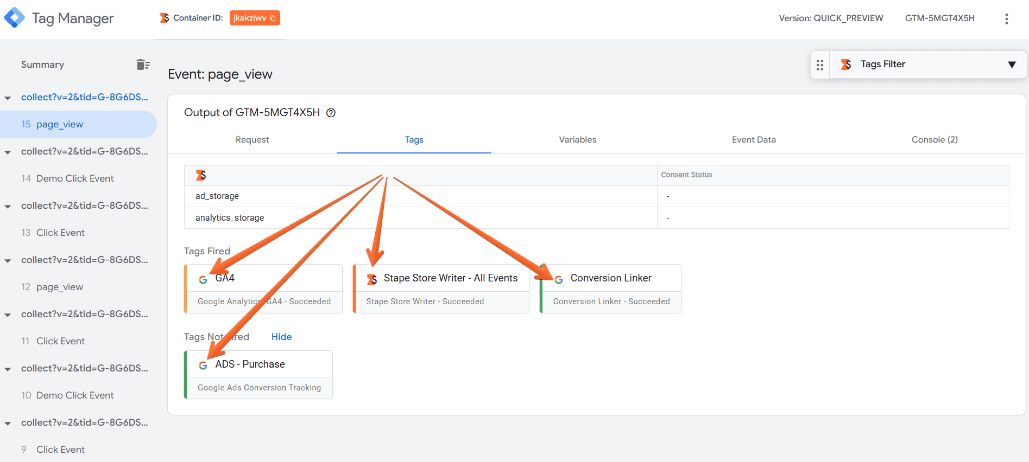1029x462 pixels.
Task: Collapse the collect group above Demo Click Event 14
Action: point(8,152)
